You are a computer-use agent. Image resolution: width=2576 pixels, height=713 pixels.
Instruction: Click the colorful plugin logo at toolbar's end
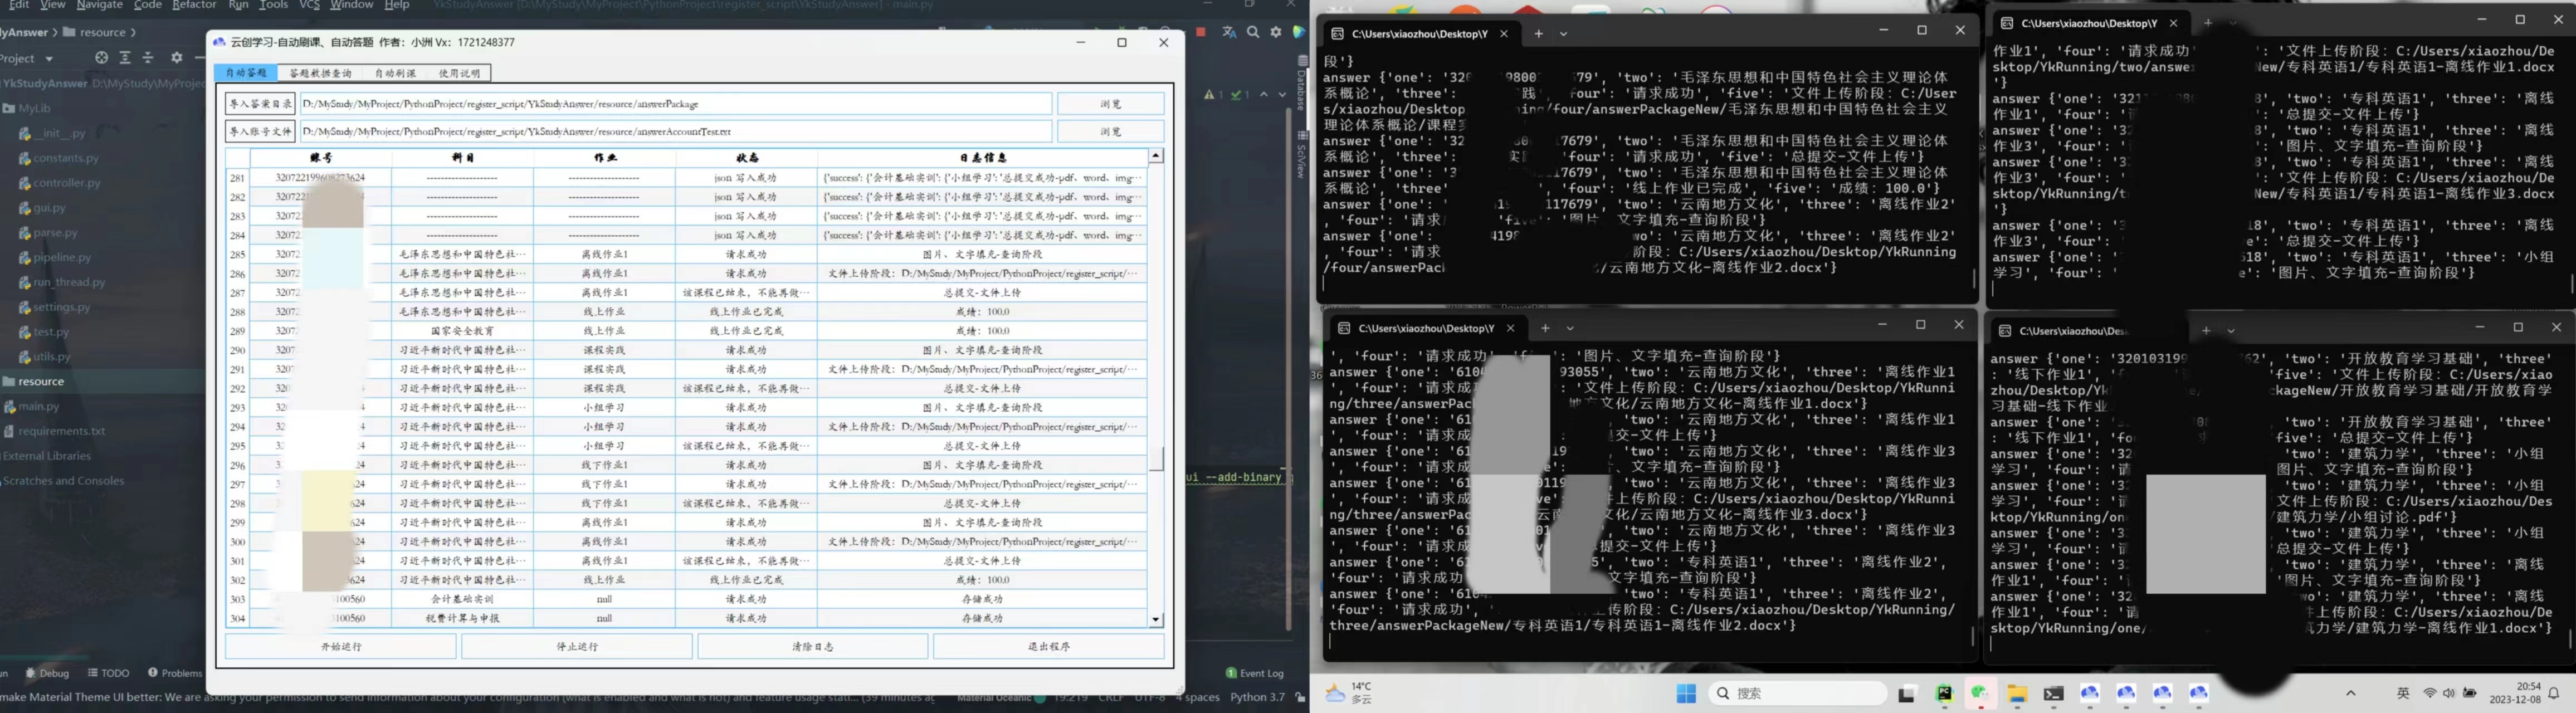tap(1298, 32)
